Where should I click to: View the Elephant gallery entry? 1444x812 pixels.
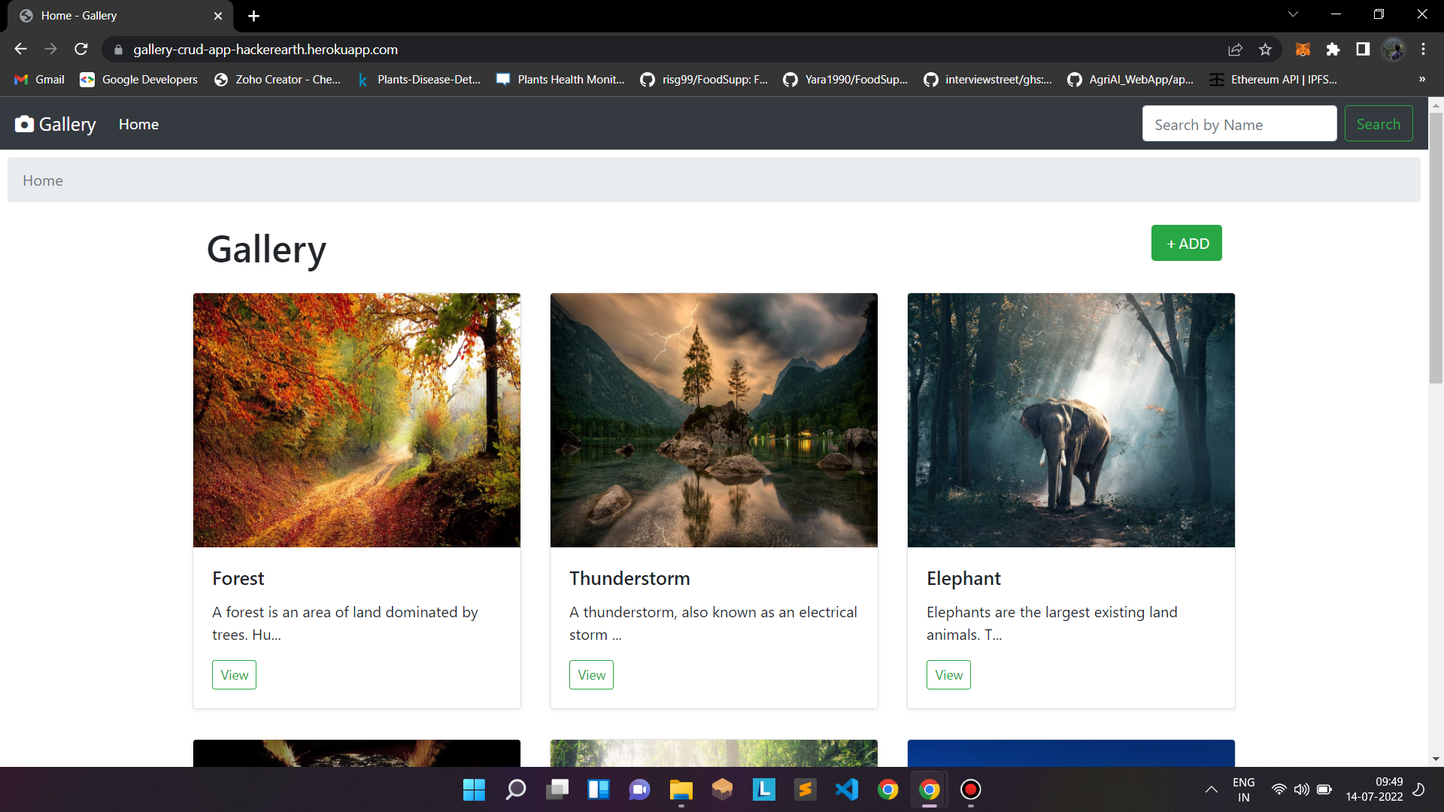(x=948, y=674)
